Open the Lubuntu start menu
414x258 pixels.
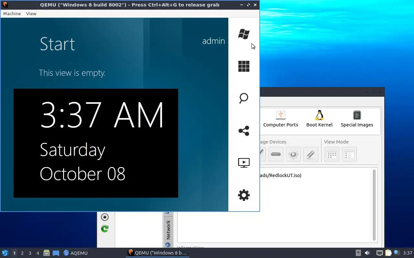pyautogui.click(x=5, y=253)
